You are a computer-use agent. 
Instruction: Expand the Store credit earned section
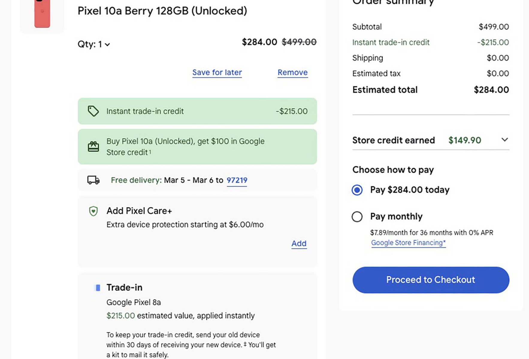click(x=504, y=140)
